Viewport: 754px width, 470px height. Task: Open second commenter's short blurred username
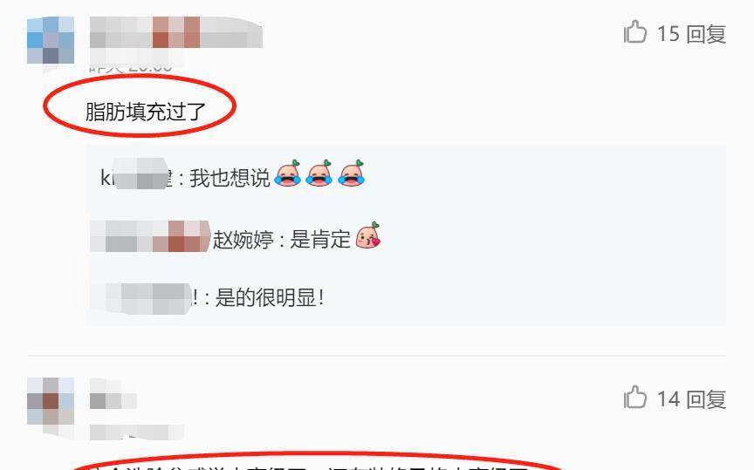click(113, 401)
